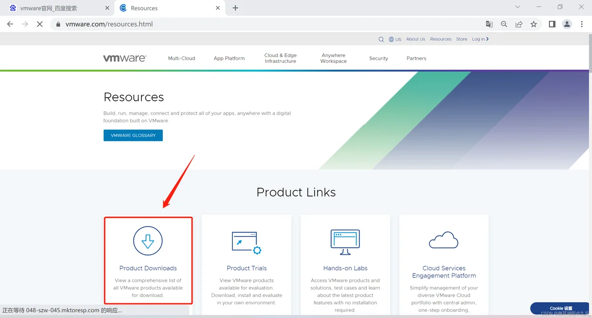
Task: Click 'Access VMware products and solutions' text
Action: tap(345, 295)
